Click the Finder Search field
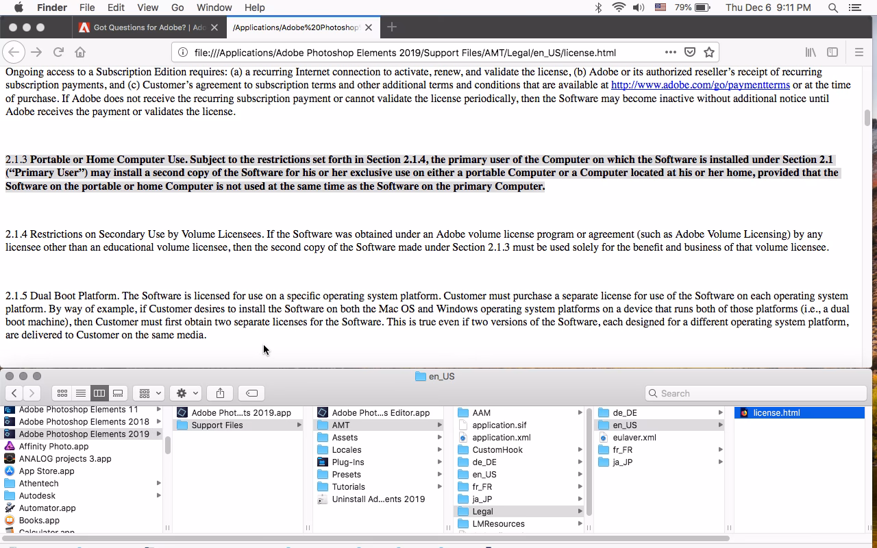 [x=756, y=393]
